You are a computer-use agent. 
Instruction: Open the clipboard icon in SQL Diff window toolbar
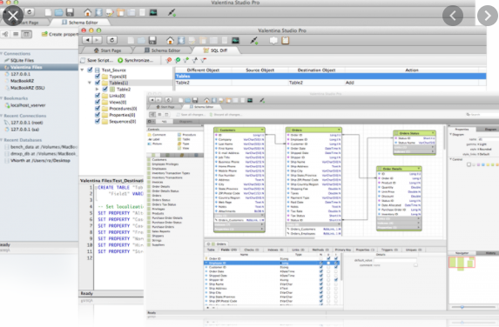click(285, 40)
